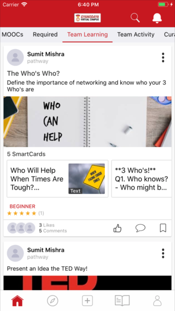The height and width of the screenshot is (311, 175).
Task: Switch to the MOOCs tab
Action: 12,34
